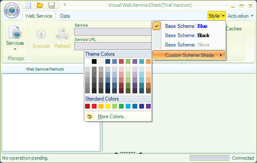
Task: Choose the light green standard color
Action: (x=115, y=106)
